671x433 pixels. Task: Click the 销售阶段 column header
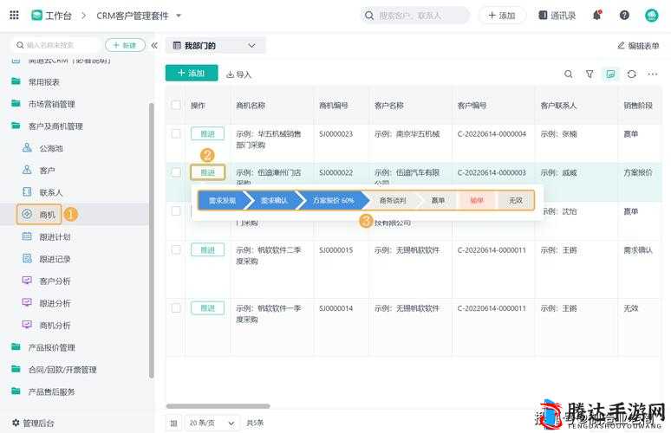point(637,105)
